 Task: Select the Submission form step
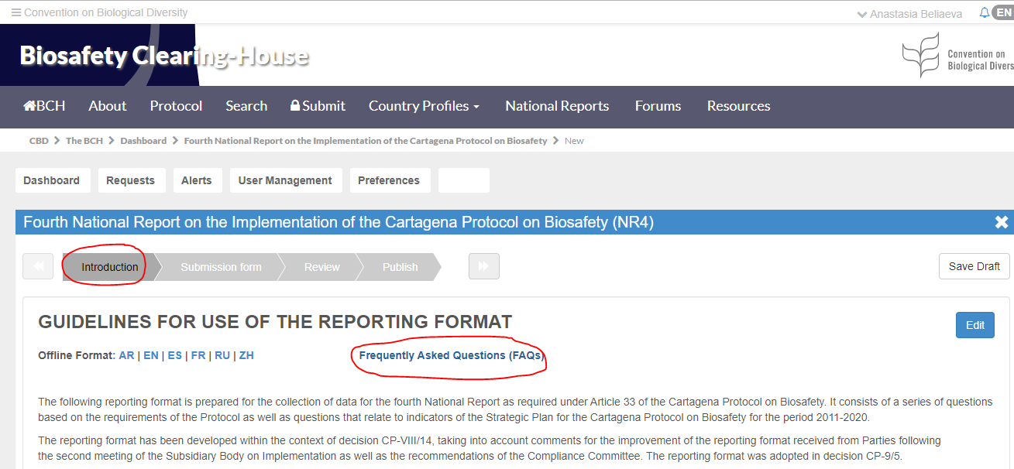221,267
